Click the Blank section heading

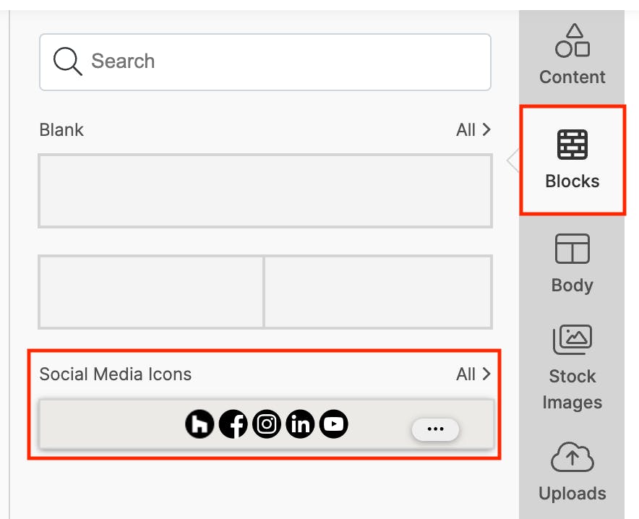61,130
